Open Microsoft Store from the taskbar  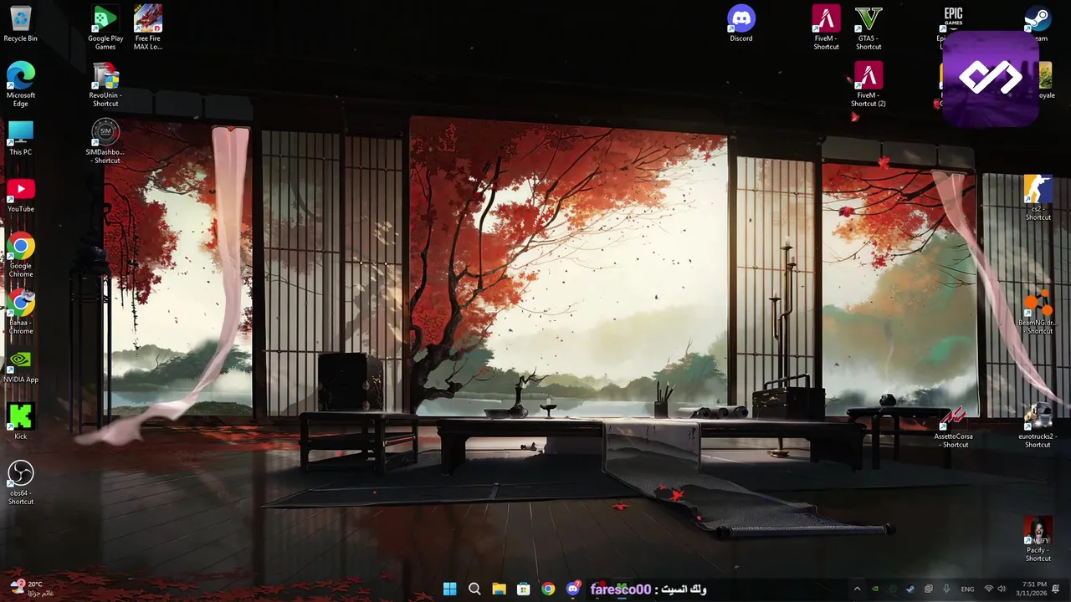coord(523,589)
